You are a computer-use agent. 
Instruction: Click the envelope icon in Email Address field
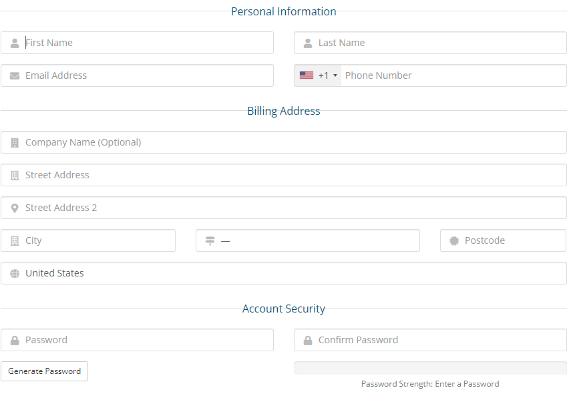point(15,75)
